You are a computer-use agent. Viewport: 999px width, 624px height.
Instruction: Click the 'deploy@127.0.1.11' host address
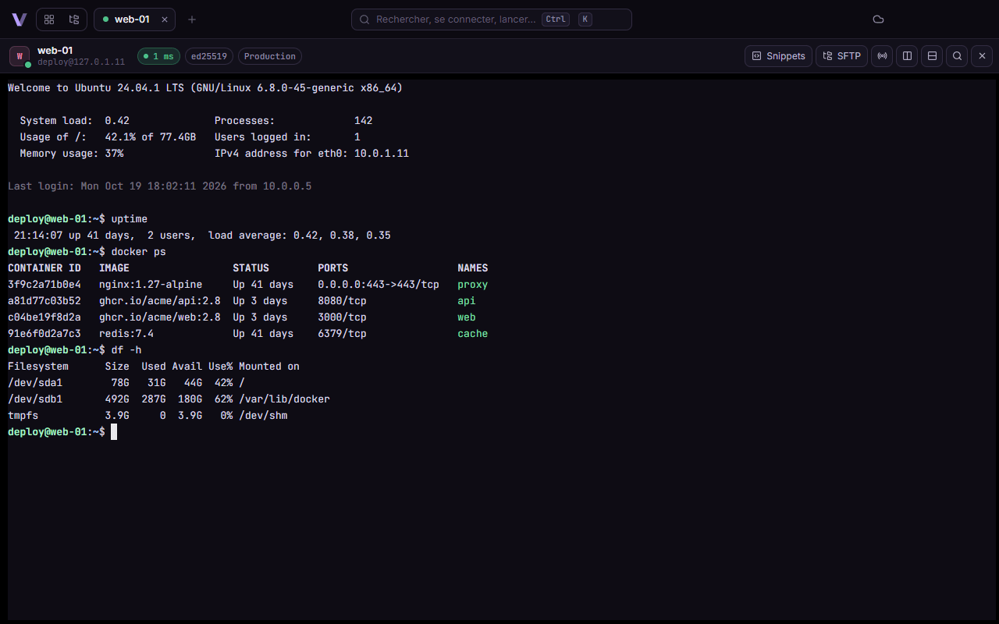(81, 62)
